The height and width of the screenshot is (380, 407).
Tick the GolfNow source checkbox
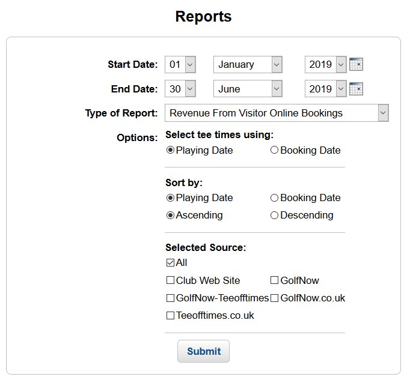274,280
